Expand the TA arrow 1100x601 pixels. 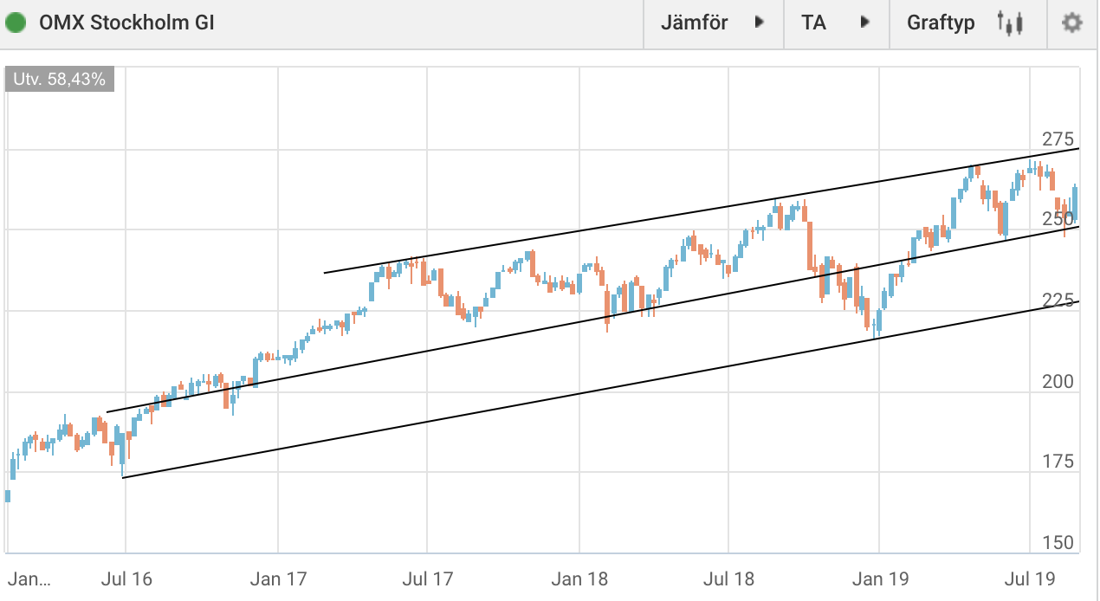(x=864, y=23)
